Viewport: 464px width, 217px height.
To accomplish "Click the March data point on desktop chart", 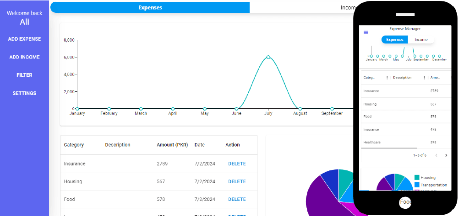I will [141, 109].
